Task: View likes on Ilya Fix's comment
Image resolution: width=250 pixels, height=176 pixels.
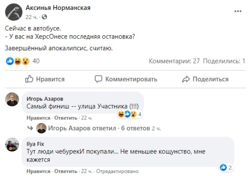Action: 226,167
